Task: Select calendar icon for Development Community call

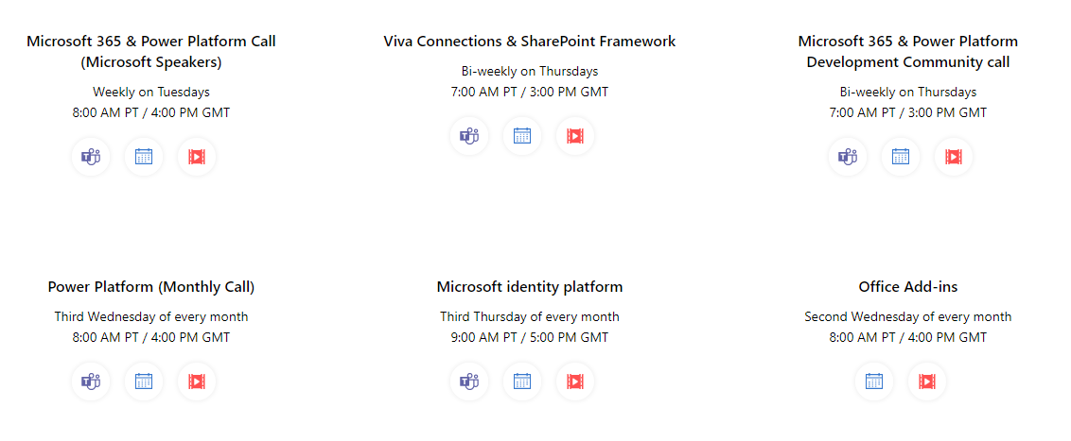Action: [x=901, y=157]
